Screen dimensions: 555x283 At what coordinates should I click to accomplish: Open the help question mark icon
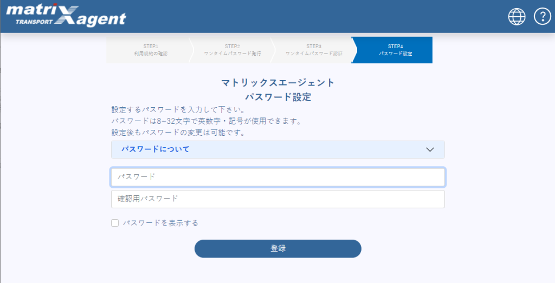coord(542,17)
